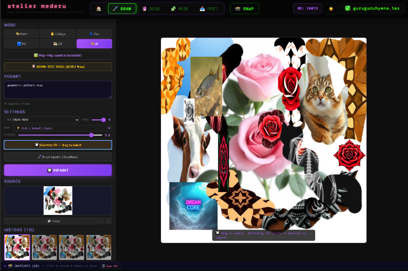408x271 pixels.
Task: Focus the prompt text area
Action: coord(58,90)
